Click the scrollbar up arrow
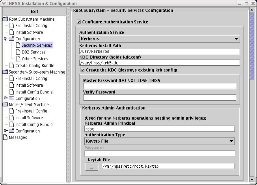The image size is (257, 185). click(x=252, y=10)
